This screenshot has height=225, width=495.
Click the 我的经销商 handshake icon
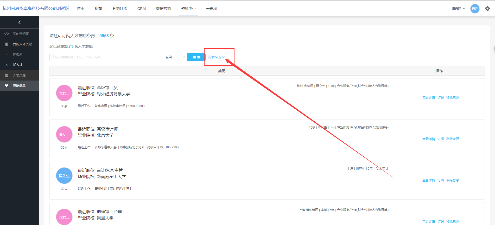pyautogui.click(x=7, y=34)
